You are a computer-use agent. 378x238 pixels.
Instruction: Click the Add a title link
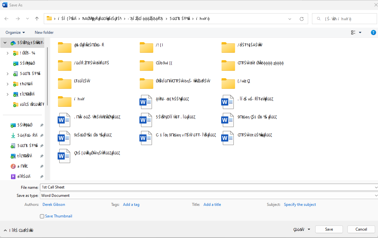212,204
